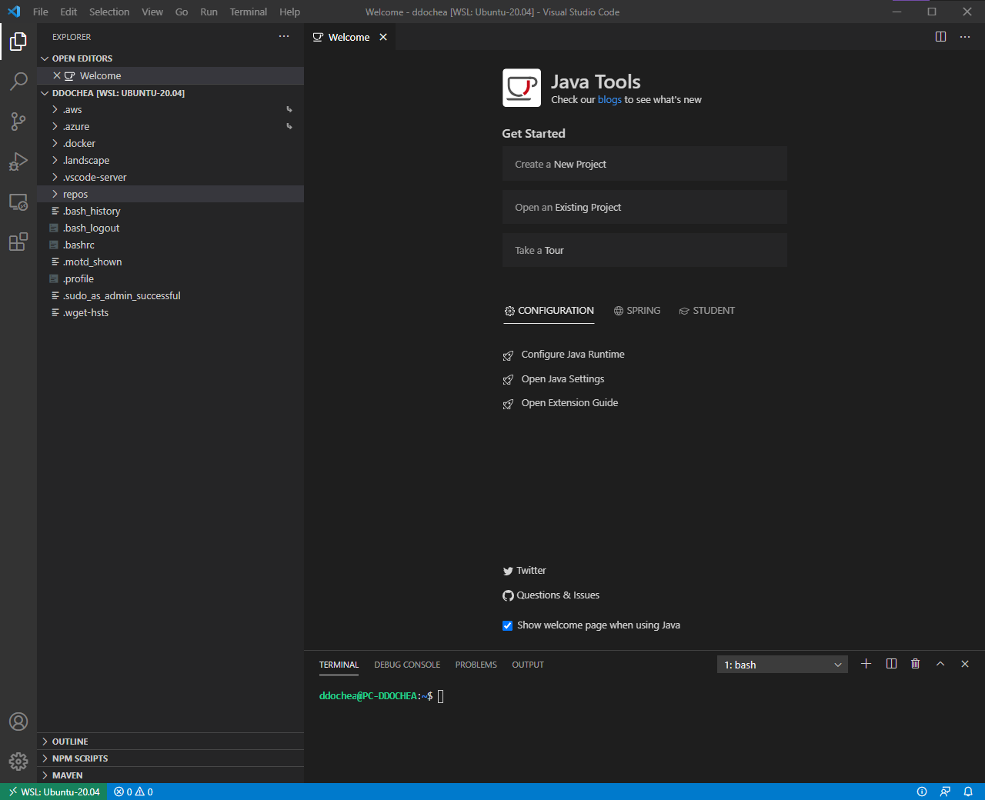Open the File menu

pos(41,12)
